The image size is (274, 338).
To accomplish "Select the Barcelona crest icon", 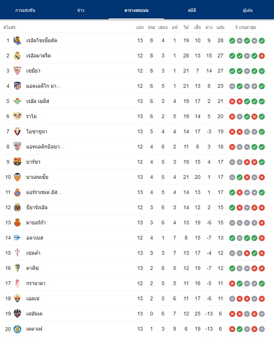I will (x=17, y=162).
